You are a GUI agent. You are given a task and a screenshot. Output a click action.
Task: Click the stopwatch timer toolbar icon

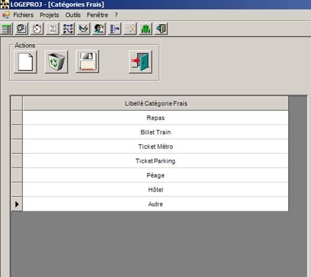(x=37, y=28)
